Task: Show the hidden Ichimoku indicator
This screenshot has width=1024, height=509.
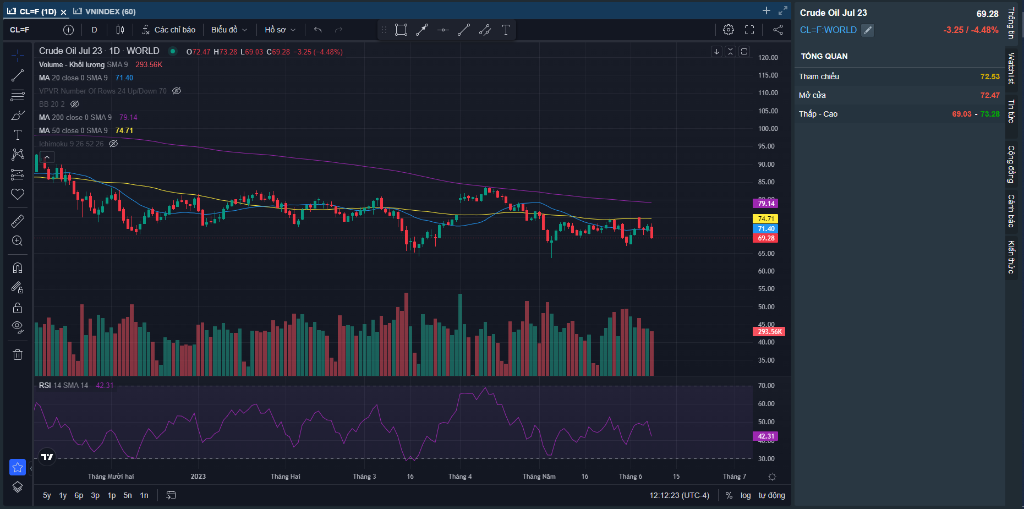Action: click(113, 144)
